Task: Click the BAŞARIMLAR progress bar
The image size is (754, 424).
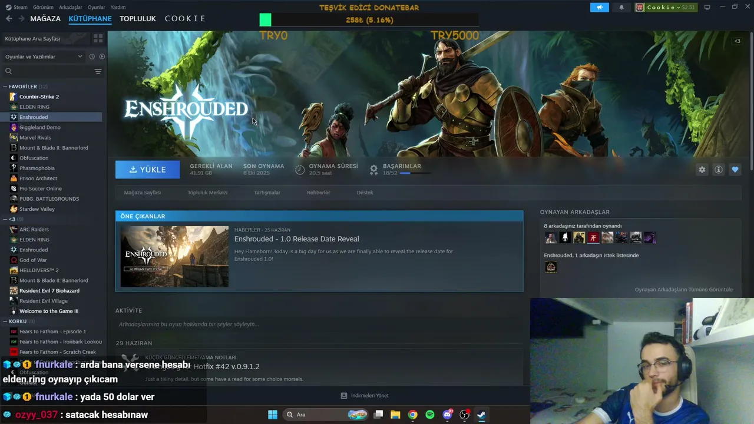Action: point(415,173)
